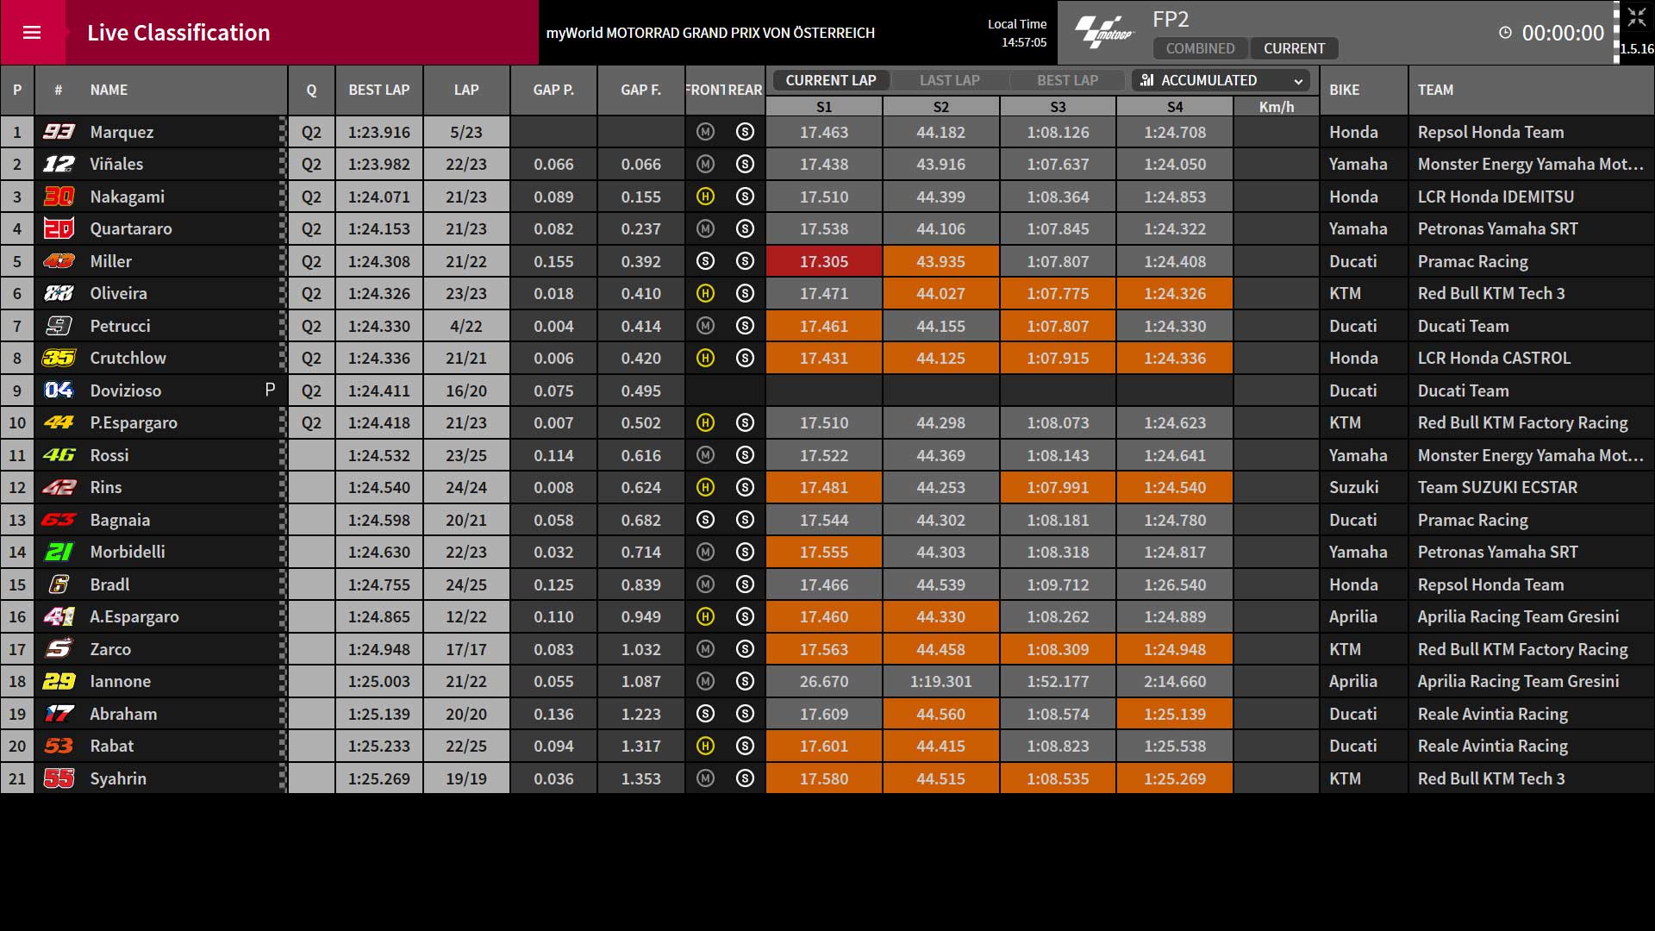Select the LAST LAP tab
The height and width of the screenshot is (931, 1655).
[949, 80]
